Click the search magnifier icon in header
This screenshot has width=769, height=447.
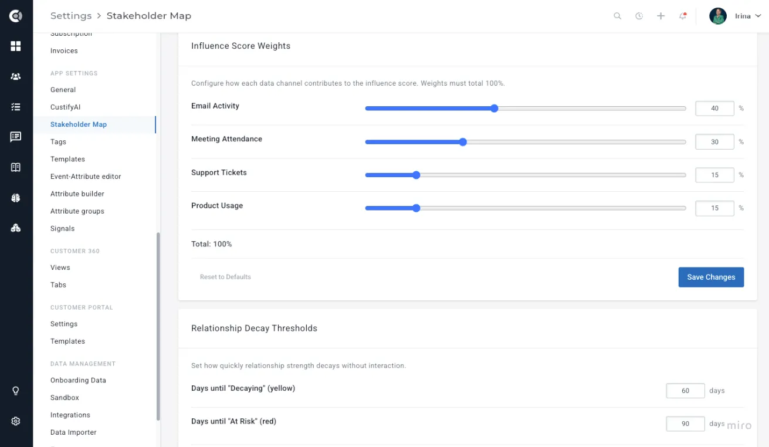(618, 16)
